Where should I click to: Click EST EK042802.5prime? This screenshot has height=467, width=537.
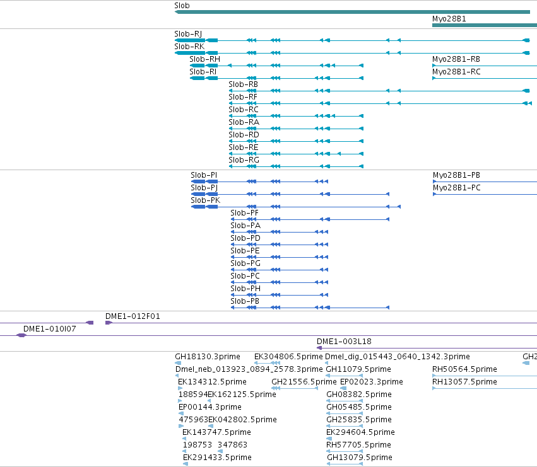[x=242, y=420]
